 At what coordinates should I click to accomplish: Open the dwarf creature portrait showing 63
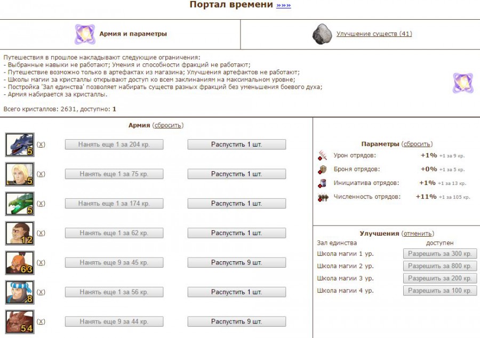pyautogui.click(x=20, y=263)
